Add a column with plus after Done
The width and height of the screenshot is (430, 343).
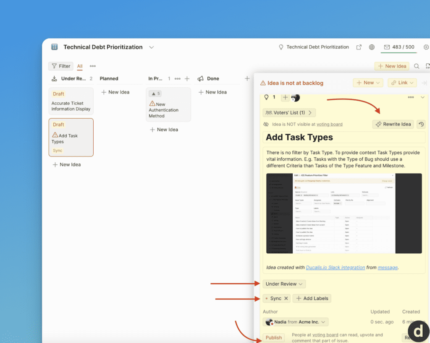pos(247,78)
